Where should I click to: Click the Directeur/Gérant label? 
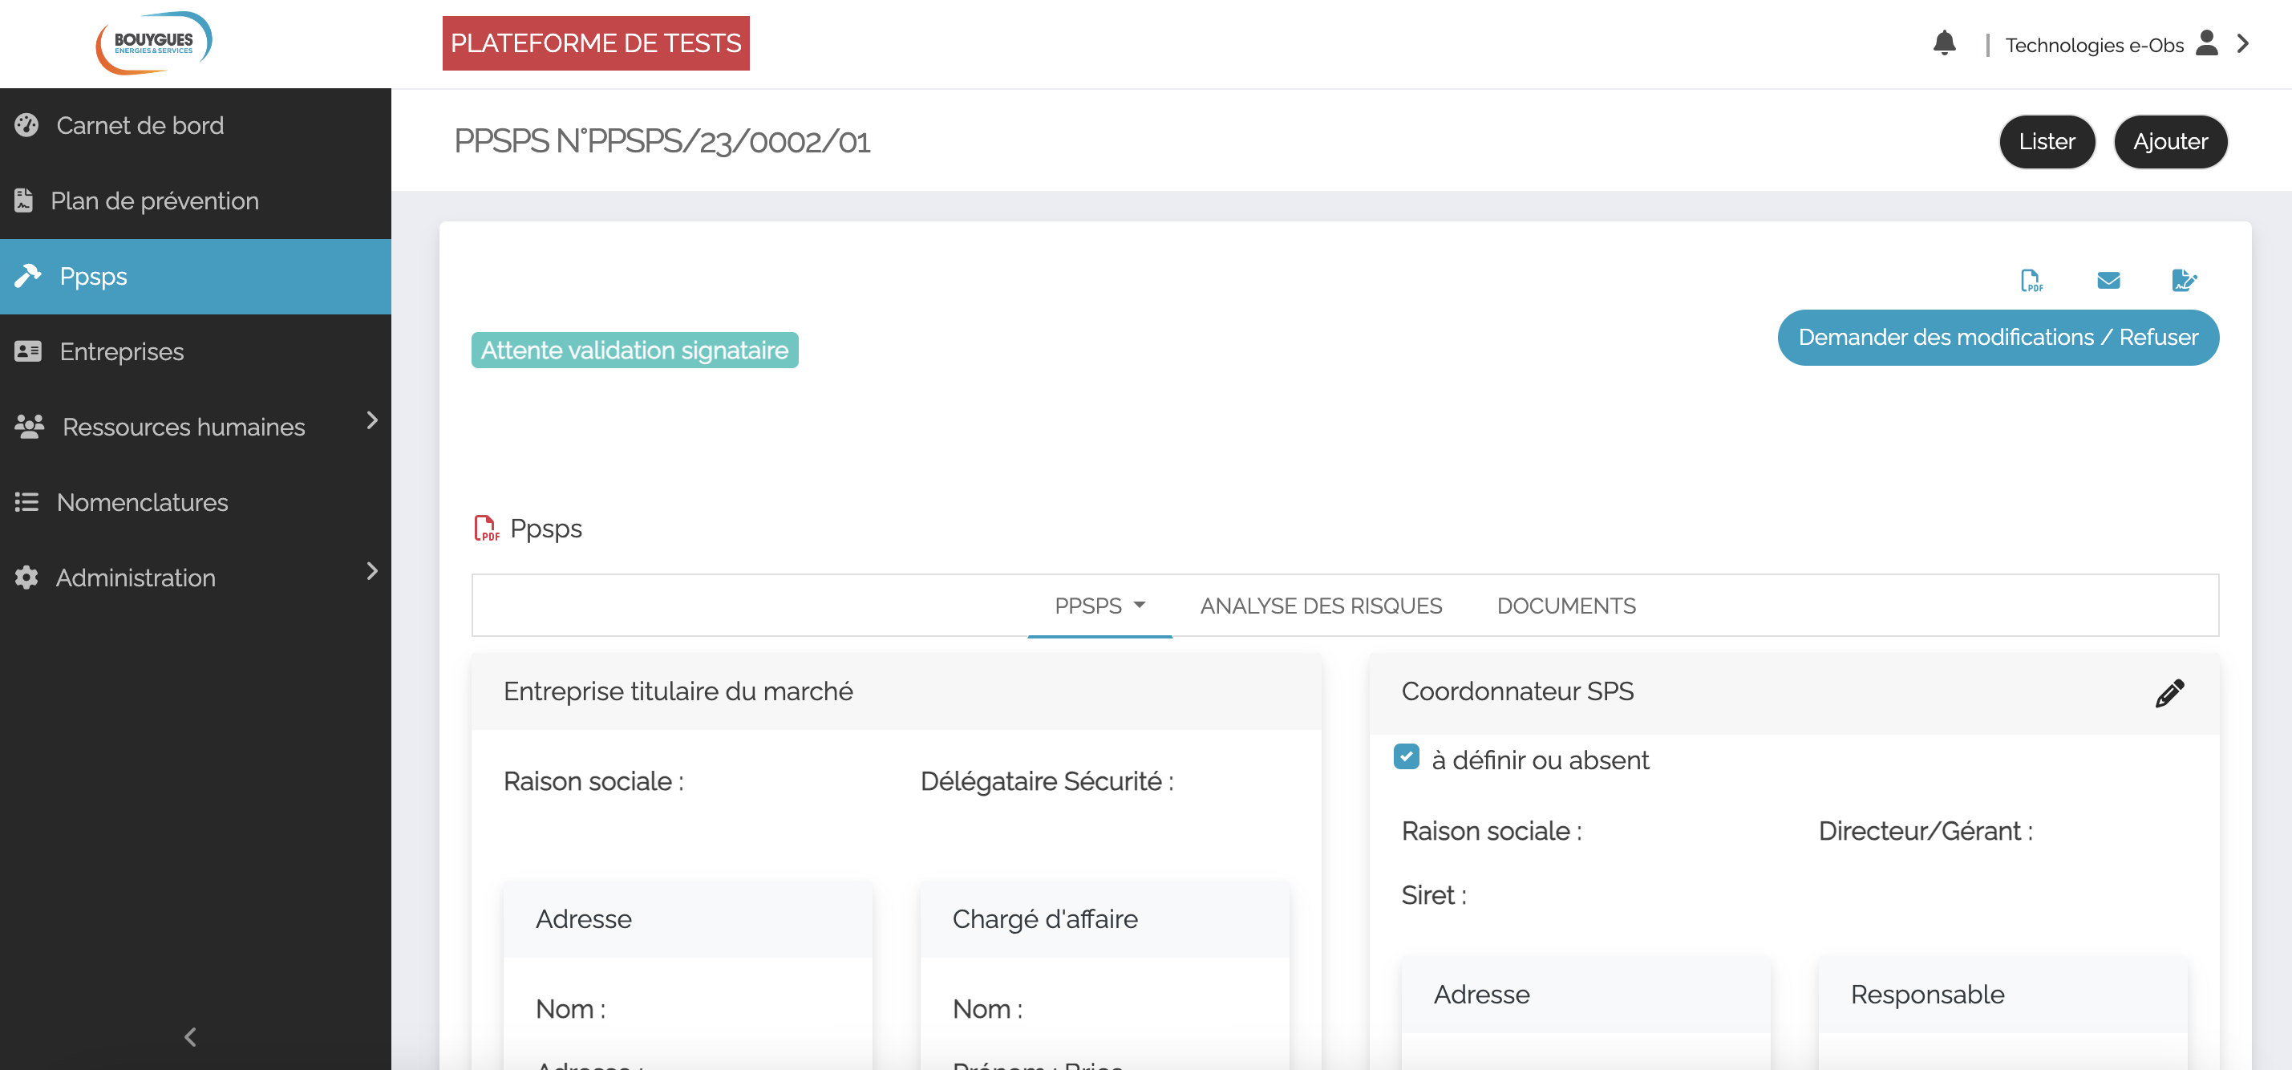1926,832
